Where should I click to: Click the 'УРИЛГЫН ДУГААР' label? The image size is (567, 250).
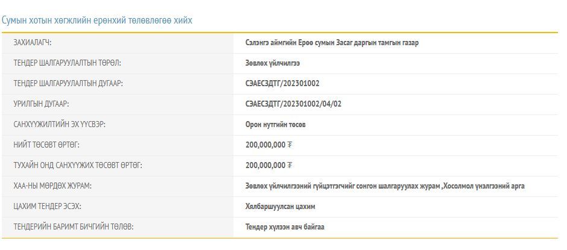coord(45,104)
